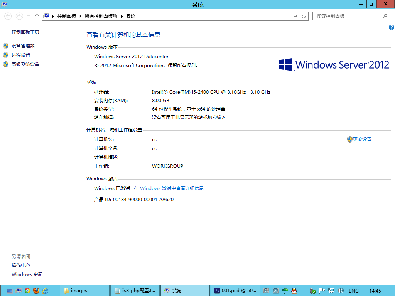The height and width of the screenshot is (296, 395).
Task: Open 高级系统设置 link
Action: pyautogui.click(x=25, y=64)
